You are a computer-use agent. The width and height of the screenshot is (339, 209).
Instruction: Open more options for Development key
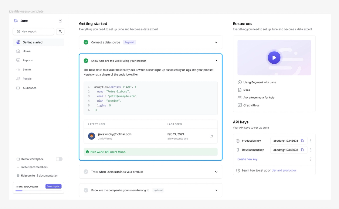pos(311,150)
